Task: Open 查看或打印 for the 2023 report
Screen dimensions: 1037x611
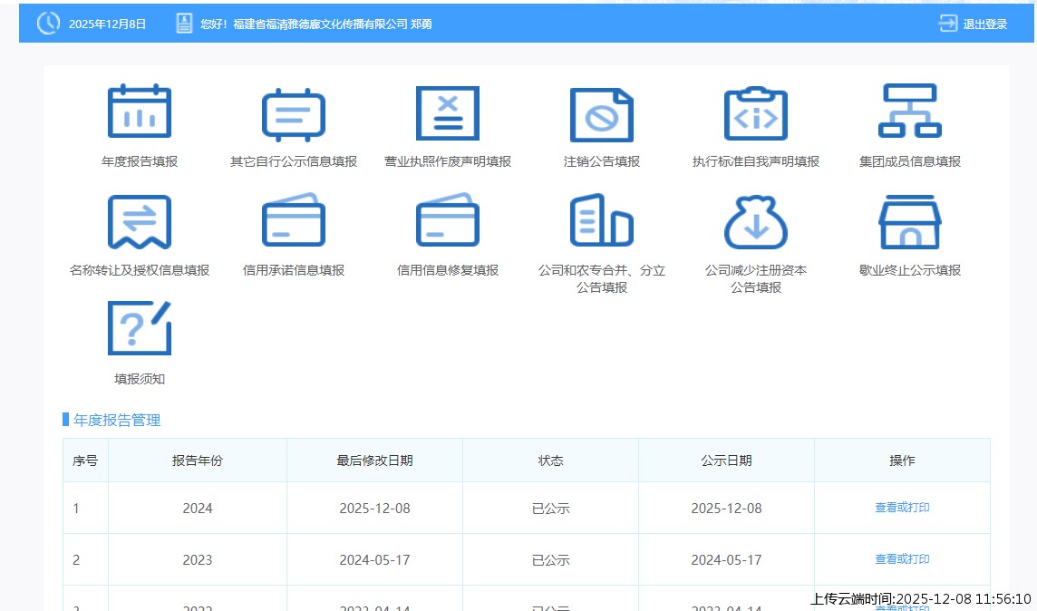Action: point(901,559)
